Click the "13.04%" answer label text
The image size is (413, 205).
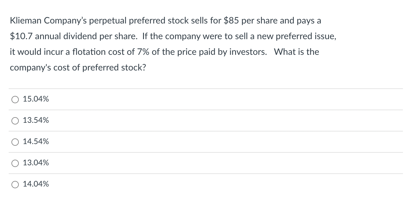click(x=36, y=163)
